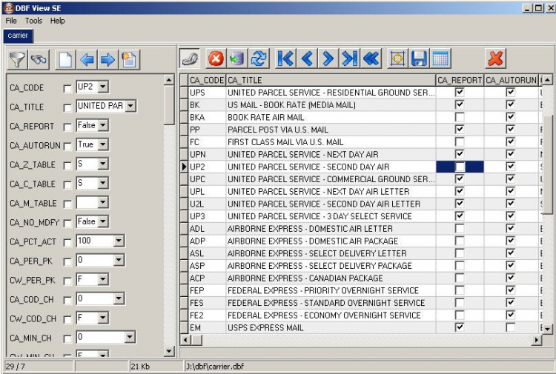Click the database import icon

(237, 59)
